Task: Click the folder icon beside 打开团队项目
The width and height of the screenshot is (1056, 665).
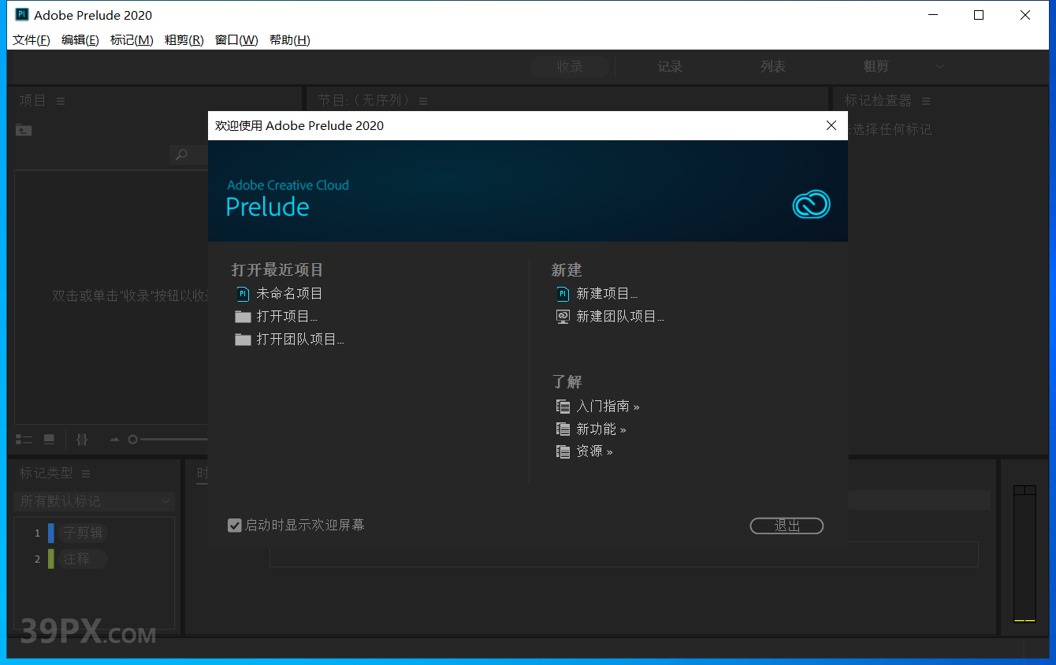Action: tap(243, 340)
